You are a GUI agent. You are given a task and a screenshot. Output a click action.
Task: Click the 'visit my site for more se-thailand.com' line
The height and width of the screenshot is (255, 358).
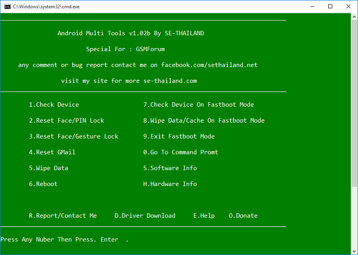point(129,81)
